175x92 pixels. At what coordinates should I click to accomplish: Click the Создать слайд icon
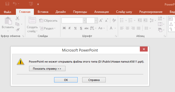pos(32,20)
